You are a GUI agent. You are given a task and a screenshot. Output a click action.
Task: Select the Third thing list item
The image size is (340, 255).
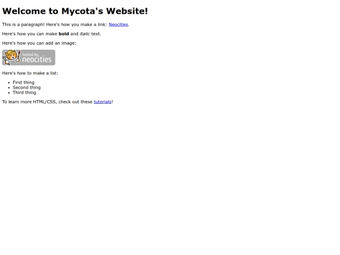pyautogui.click(x=25, y=93)
